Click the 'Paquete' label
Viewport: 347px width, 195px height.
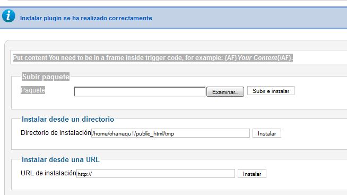point(33,90)
